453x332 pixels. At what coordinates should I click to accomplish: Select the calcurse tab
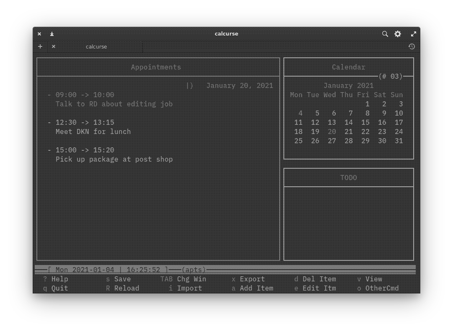[x=95, y=47]
